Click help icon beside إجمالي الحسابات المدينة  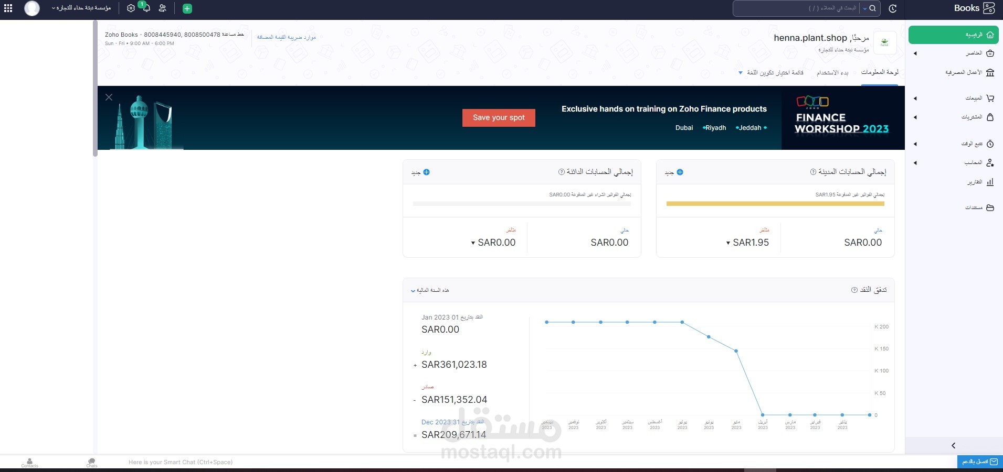point(813,172)
